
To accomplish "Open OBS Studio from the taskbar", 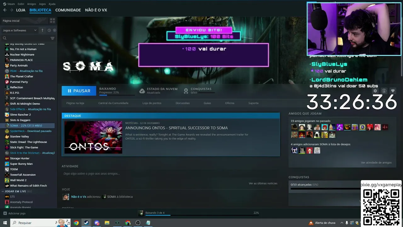I will pos(138,223).
